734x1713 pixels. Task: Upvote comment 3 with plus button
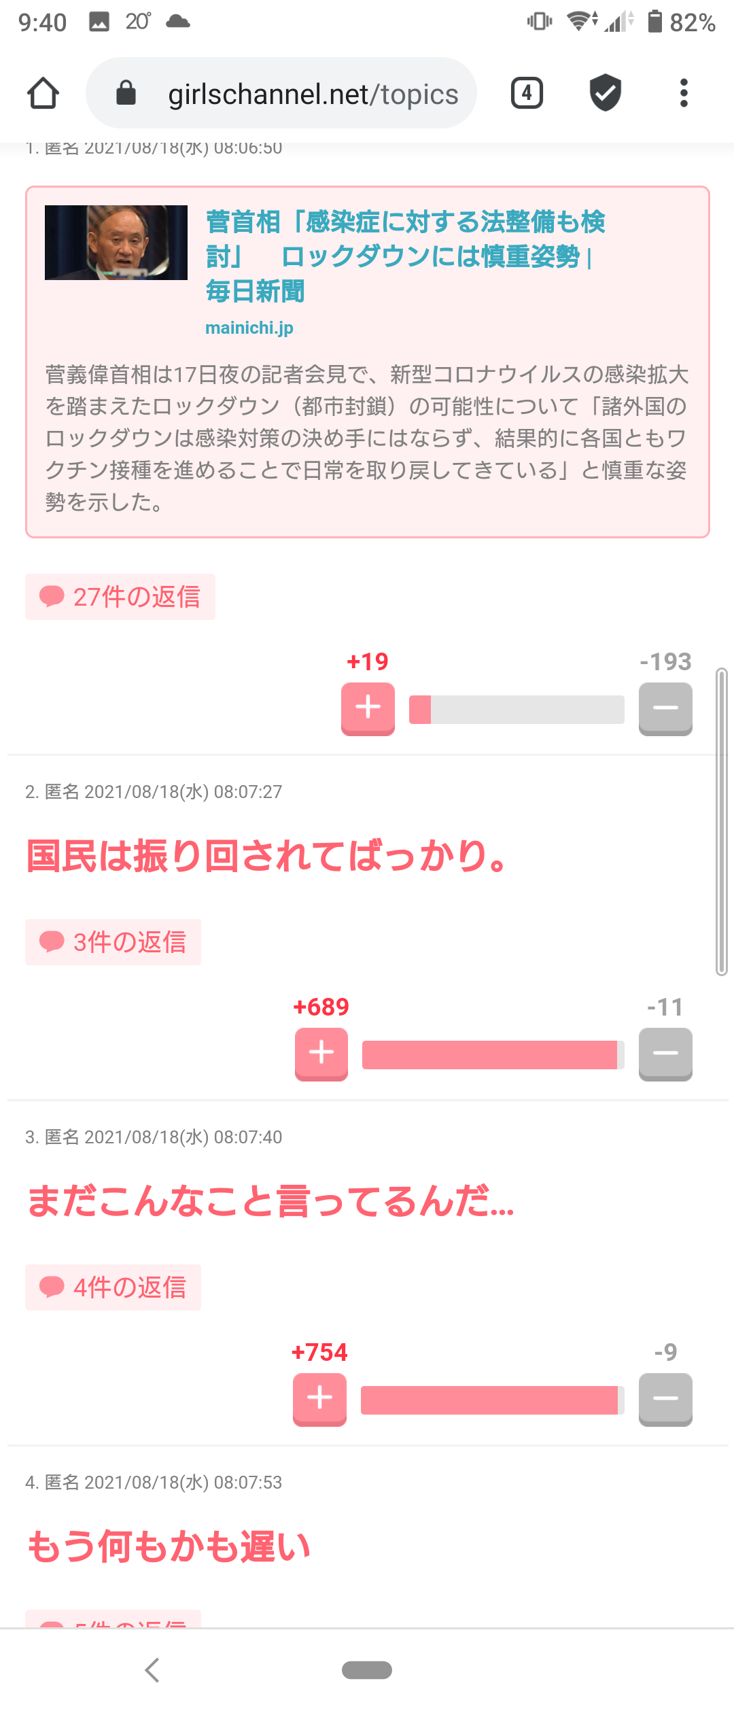click(x=319, y=1400)
